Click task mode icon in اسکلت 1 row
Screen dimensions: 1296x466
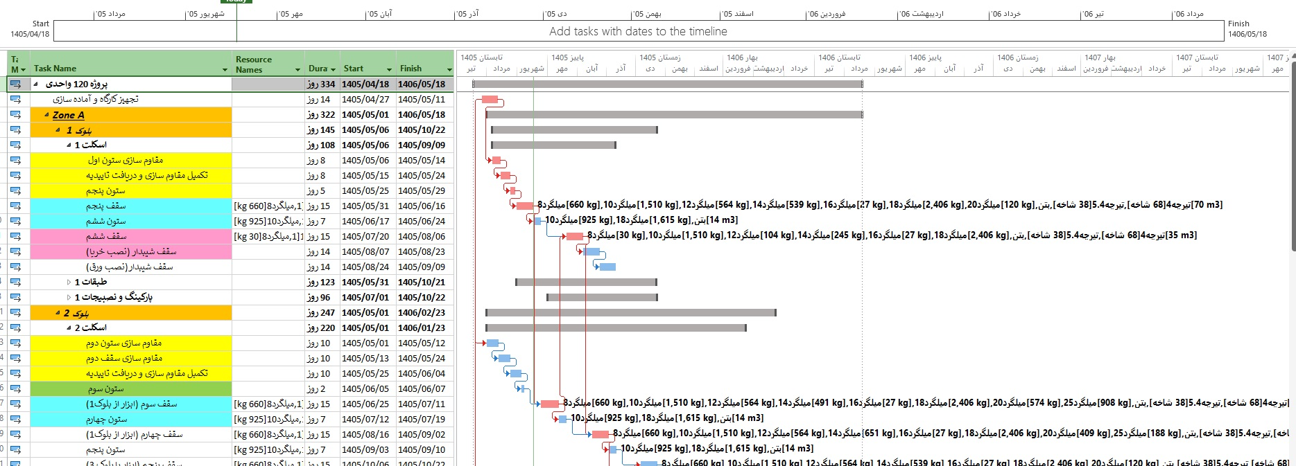pyautogui.click(x=15, y=145)
